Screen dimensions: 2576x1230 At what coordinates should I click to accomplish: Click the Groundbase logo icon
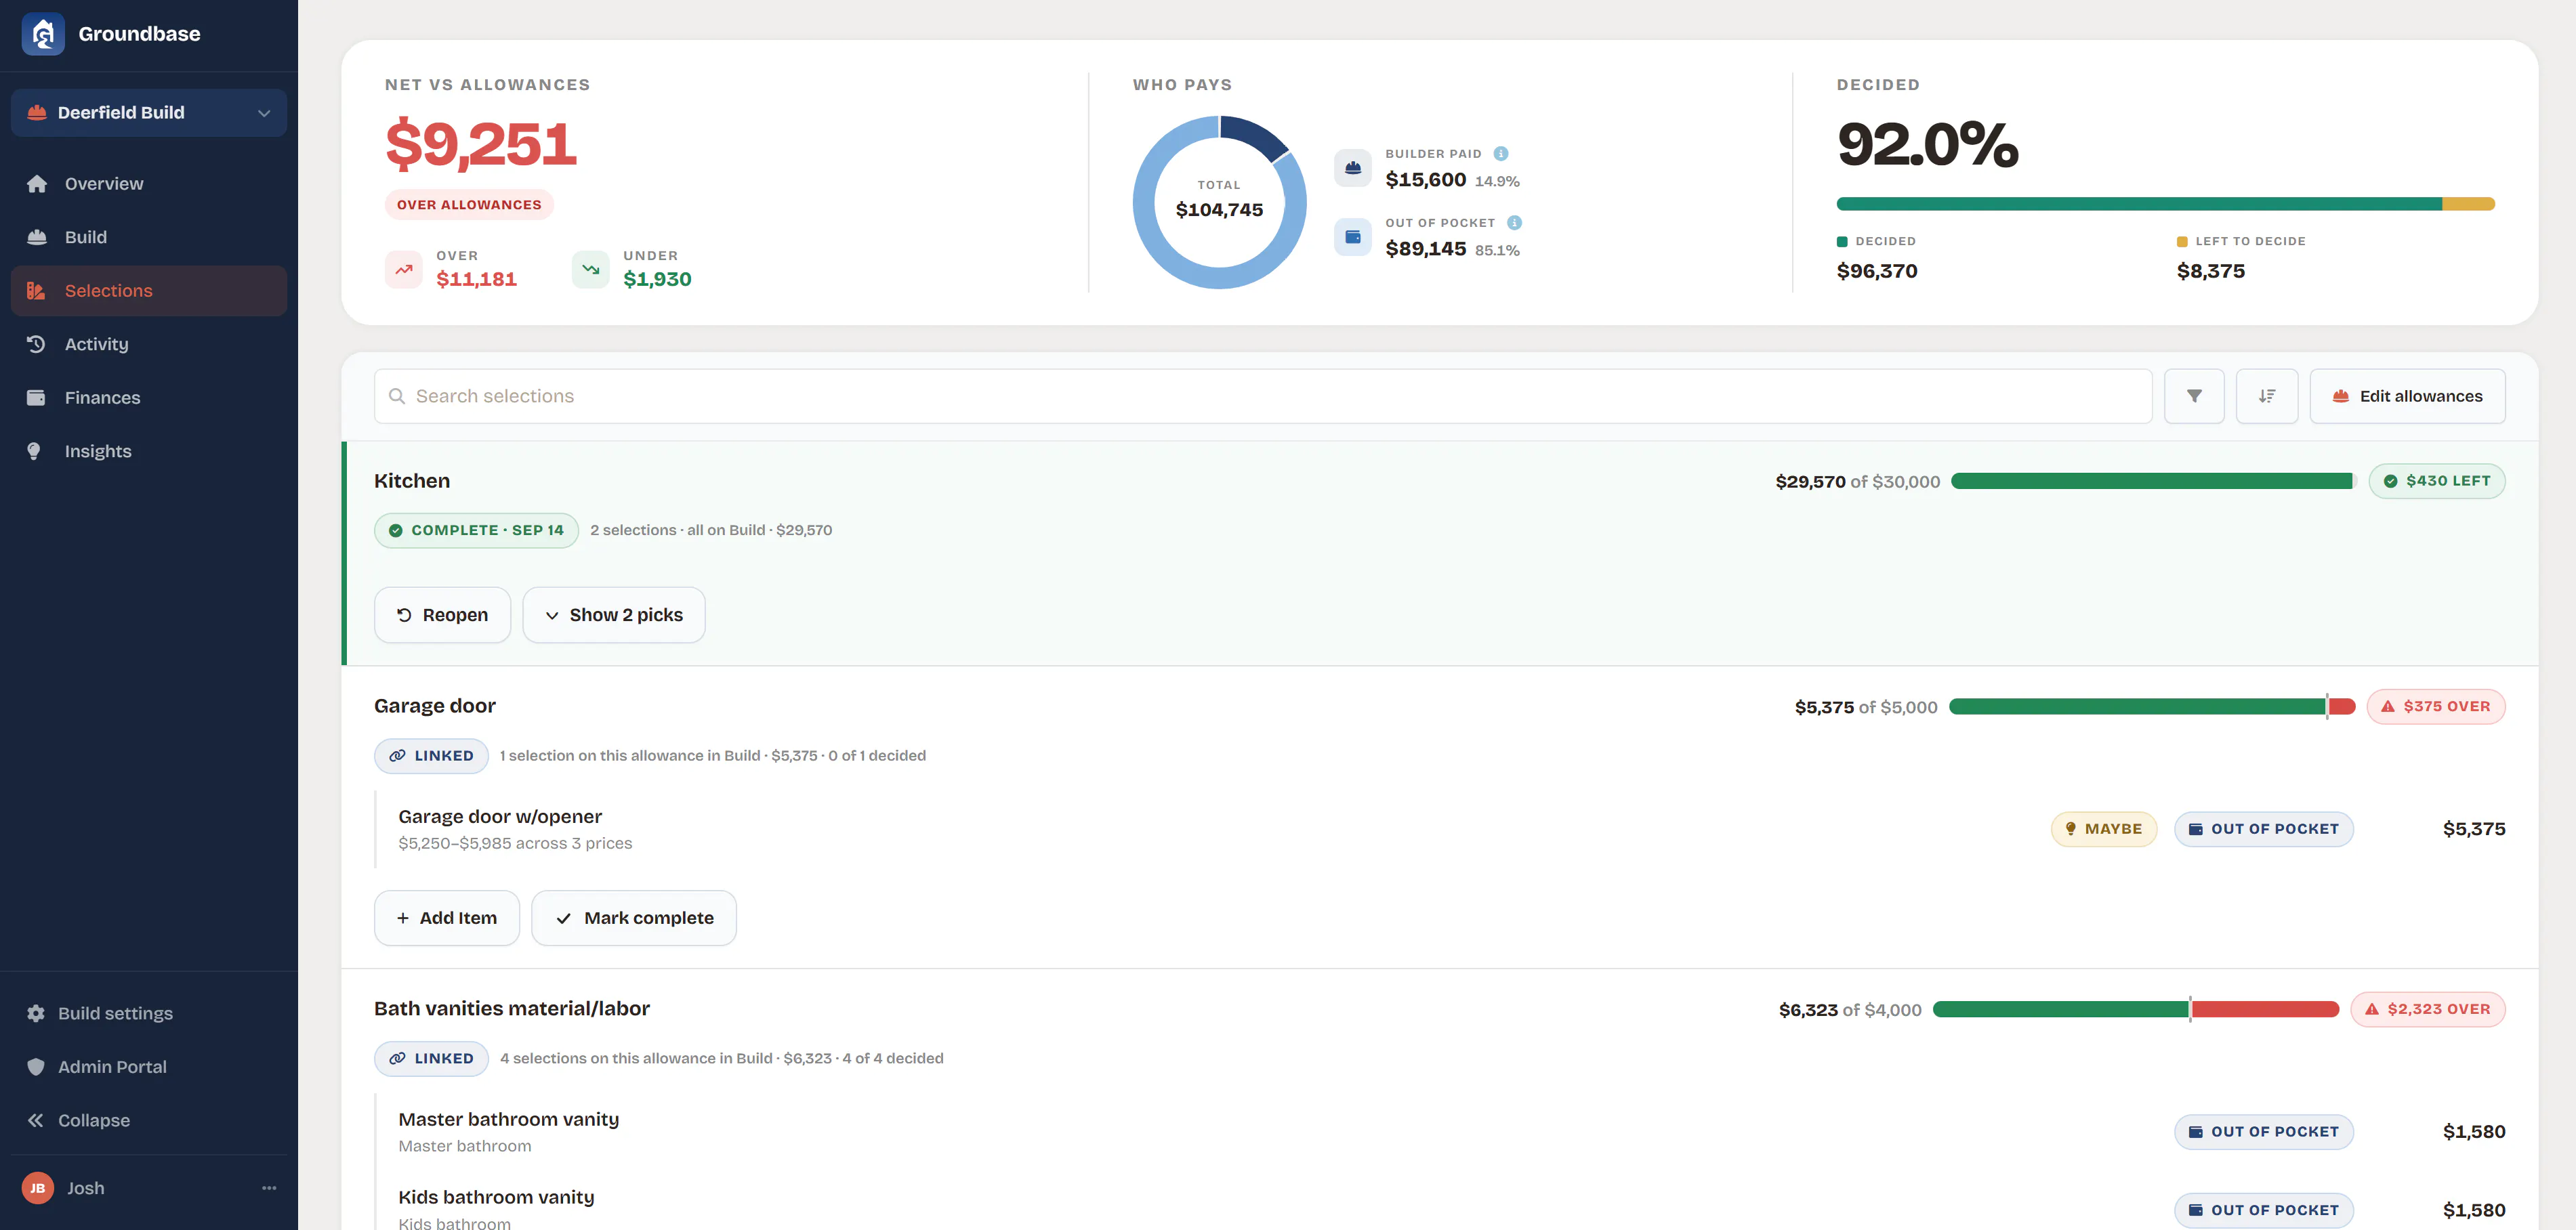(x=43, y=34)
